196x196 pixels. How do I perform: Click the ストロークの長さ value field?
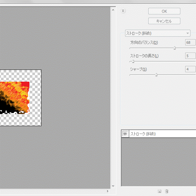[x=190, y=56]
